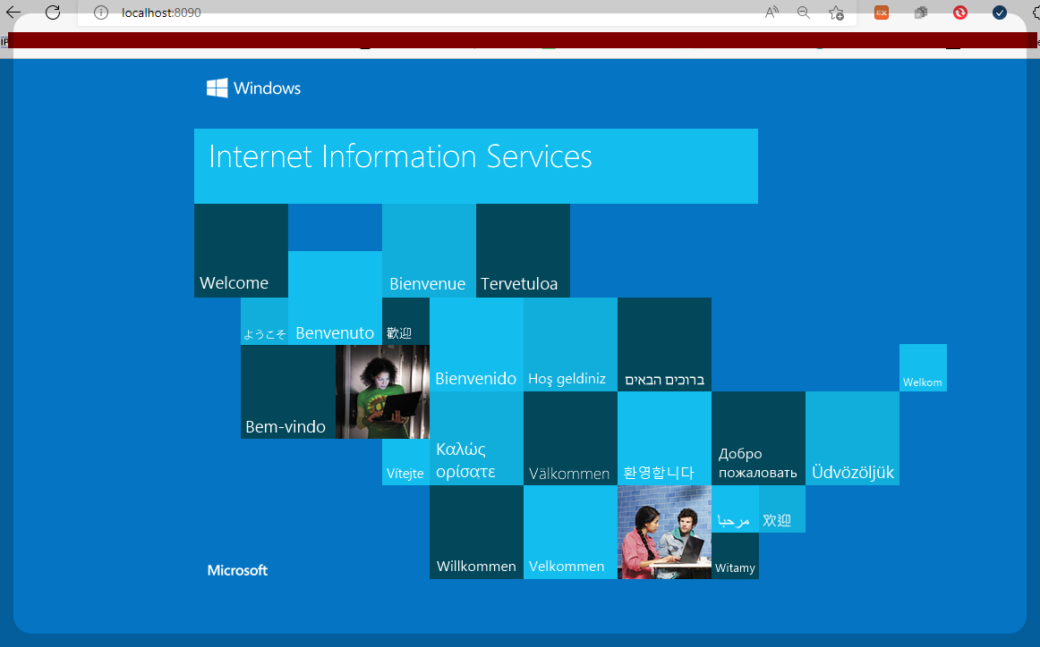Image resolution: width=1040 pixels, height=647 pixels.
Task: Click the Velkommen tile
Action: (x=570, y=532)
